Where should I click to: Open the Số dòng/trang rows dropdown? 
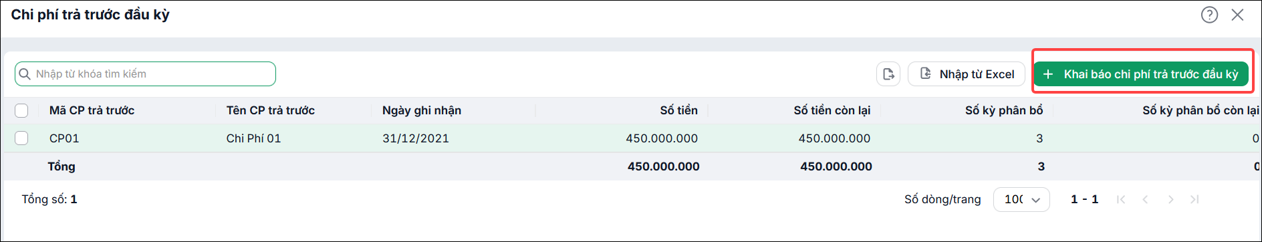point(1021,199)
